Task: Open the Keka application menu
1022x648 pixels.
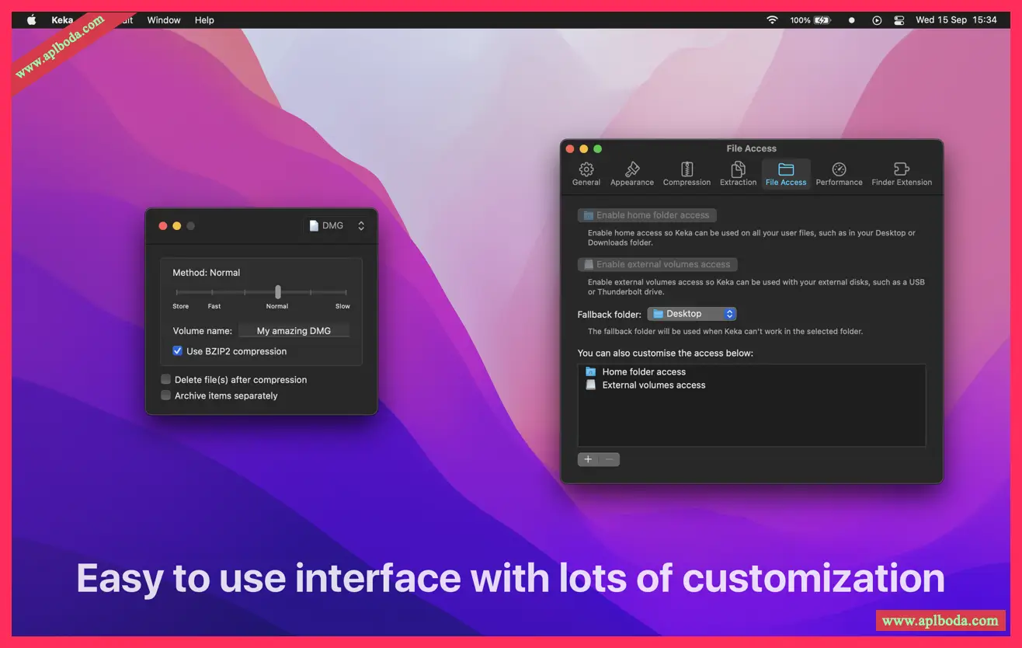Action: pos(62,20)
